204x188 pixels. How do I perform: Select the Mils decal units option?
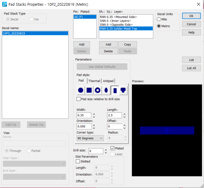[x=159, y=19]
